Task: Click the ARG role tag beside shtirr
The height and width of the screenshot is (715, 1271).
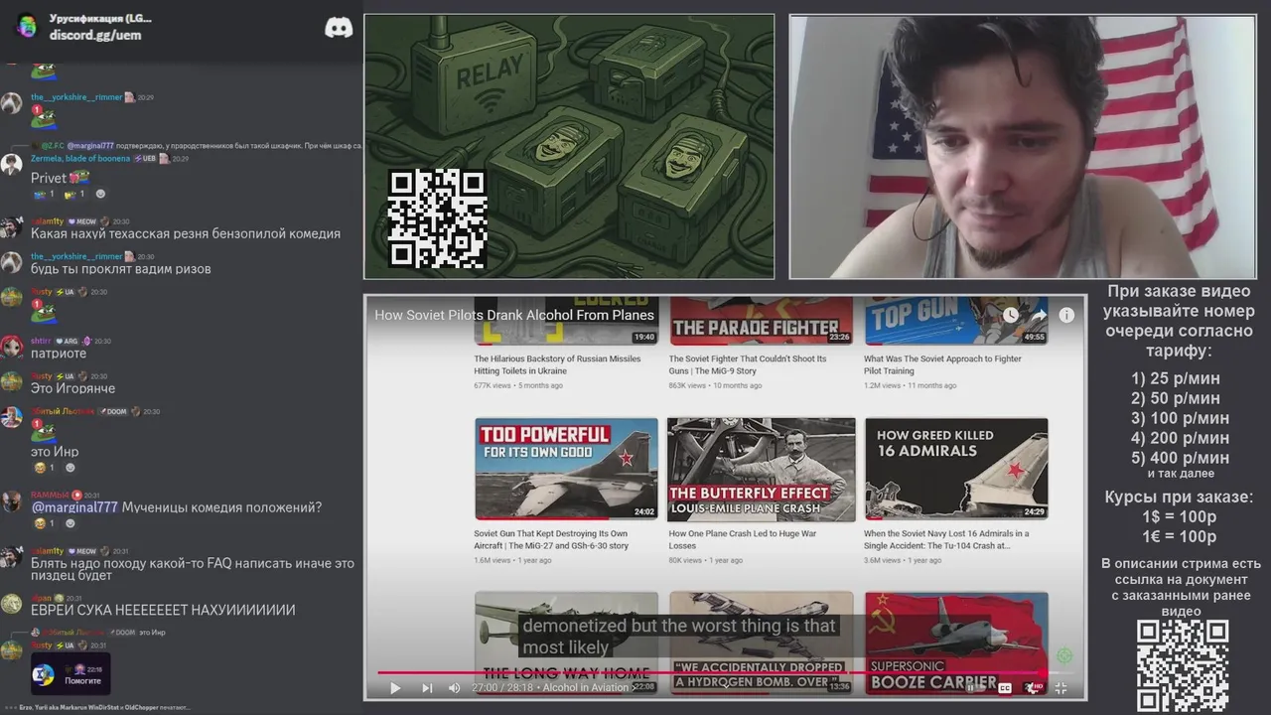Action: 68,341
